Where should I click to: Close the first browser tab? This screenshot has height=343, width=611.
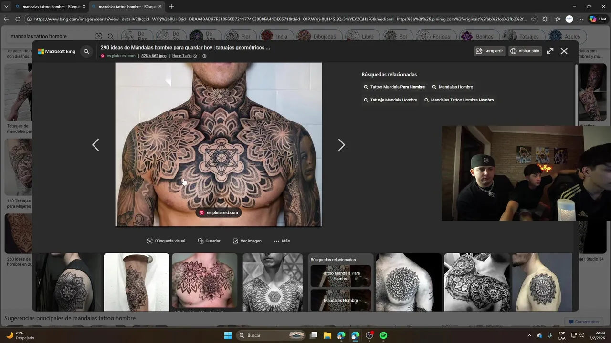point(84,7)
